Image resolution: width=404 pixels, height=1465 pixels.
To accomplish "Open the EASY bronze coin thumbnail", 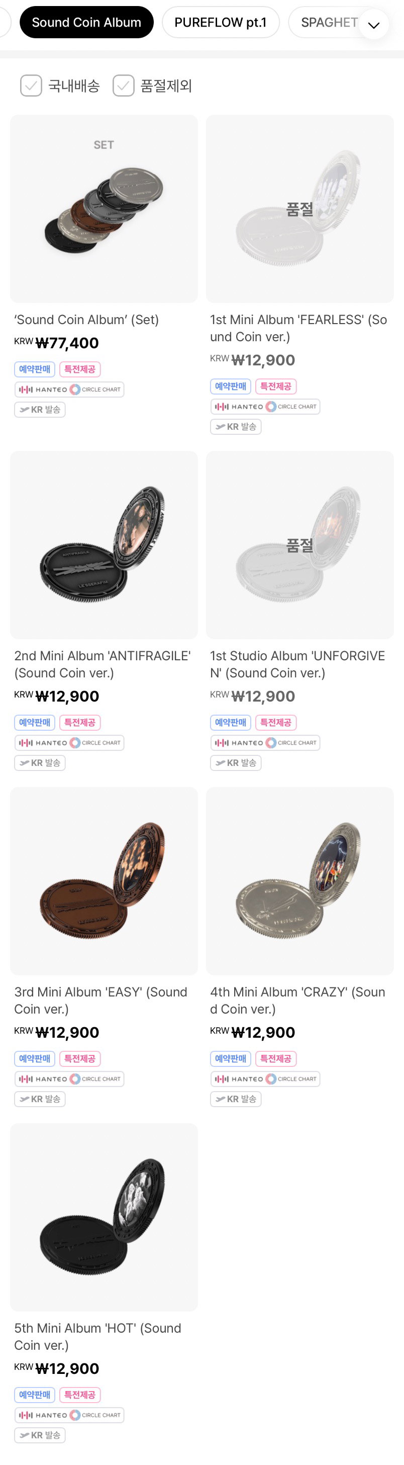I will click(104, 881).
